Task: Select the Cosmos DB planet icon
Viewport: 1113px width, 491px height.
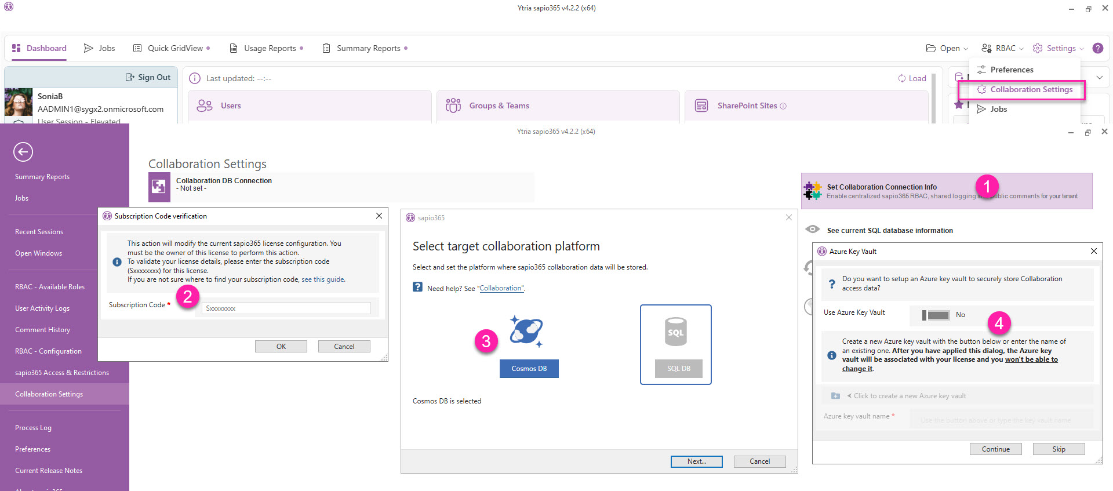Action: [526, 332]
